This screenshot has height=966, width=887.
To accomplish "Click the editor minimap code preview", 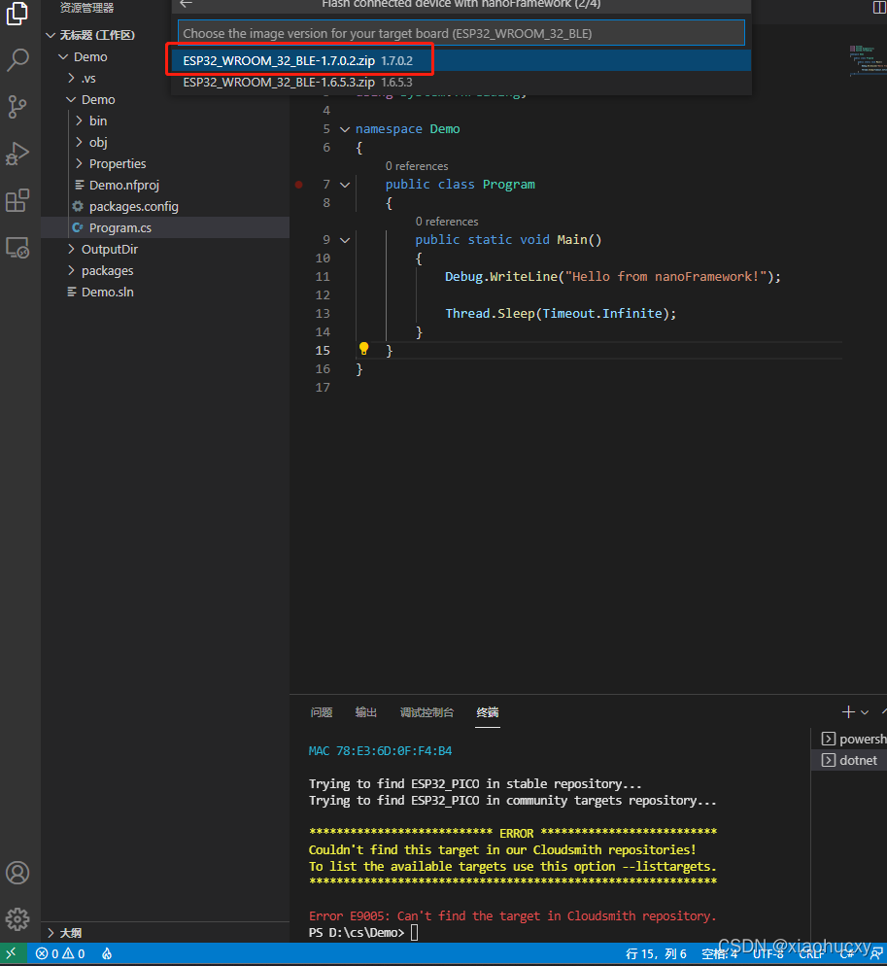I will tap(868, 59).
